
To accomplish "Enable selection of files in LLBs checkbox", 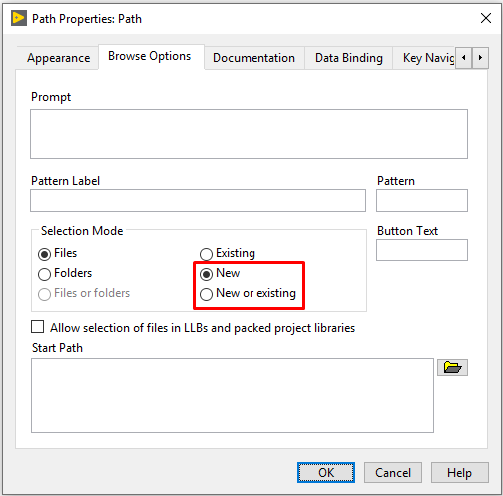I will coord(37,326).
